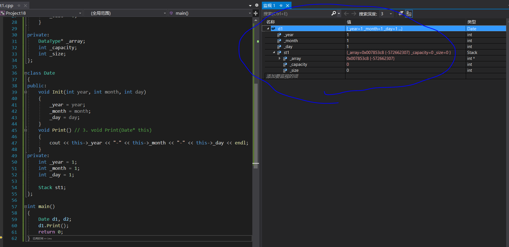Viewport: 509px width, 247px height.
Task: Collapse the d1 variable tree node
Action: pos(268,29)
